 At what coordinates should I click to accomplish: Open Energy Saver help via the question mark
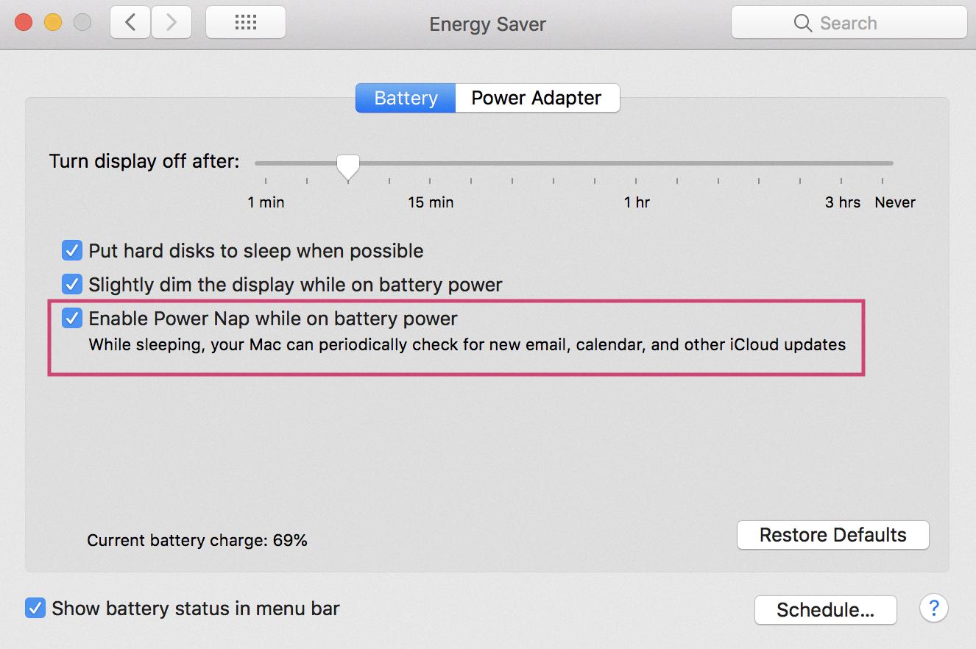click(x=934, y=609)
